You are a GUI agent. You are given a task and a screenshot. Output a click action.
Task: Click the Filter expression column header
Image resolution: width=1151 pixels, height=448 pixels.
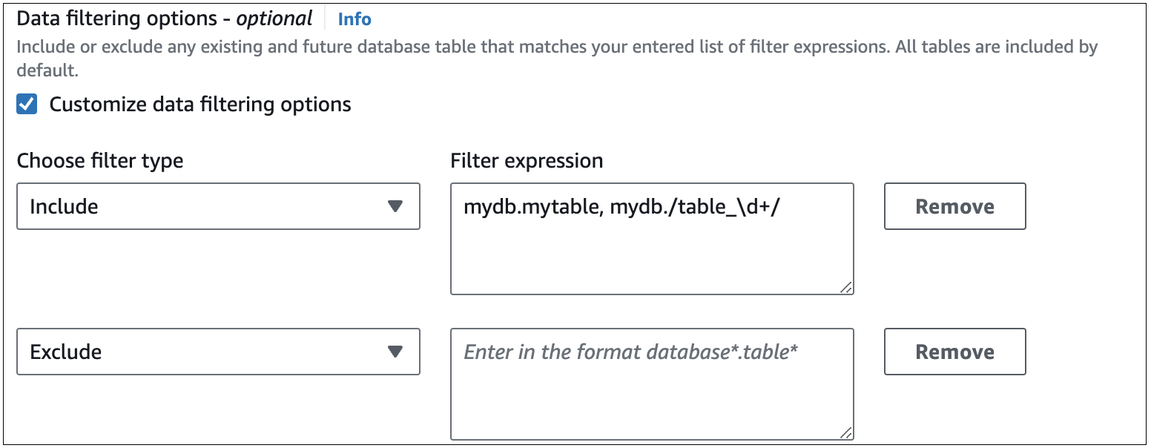527,160
